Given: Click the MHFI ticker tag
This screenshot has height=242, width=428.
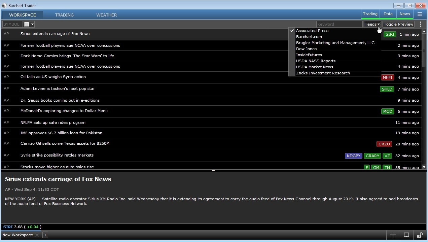Looking at the screenshot, I should point(387,77).
